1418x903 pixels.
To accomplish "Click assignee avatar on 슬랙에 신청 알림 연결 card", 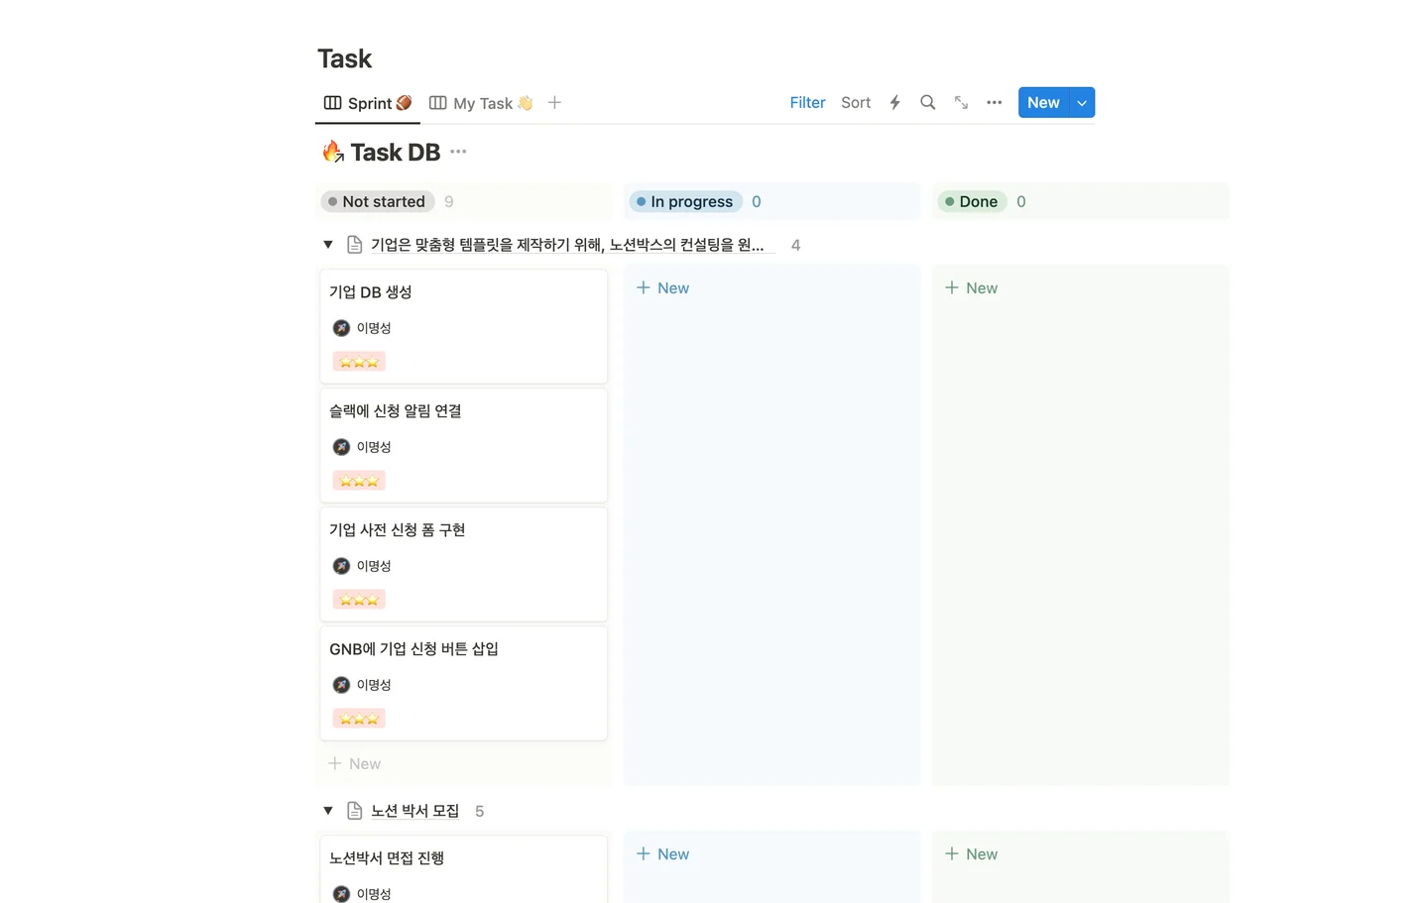I will [341, 447].
